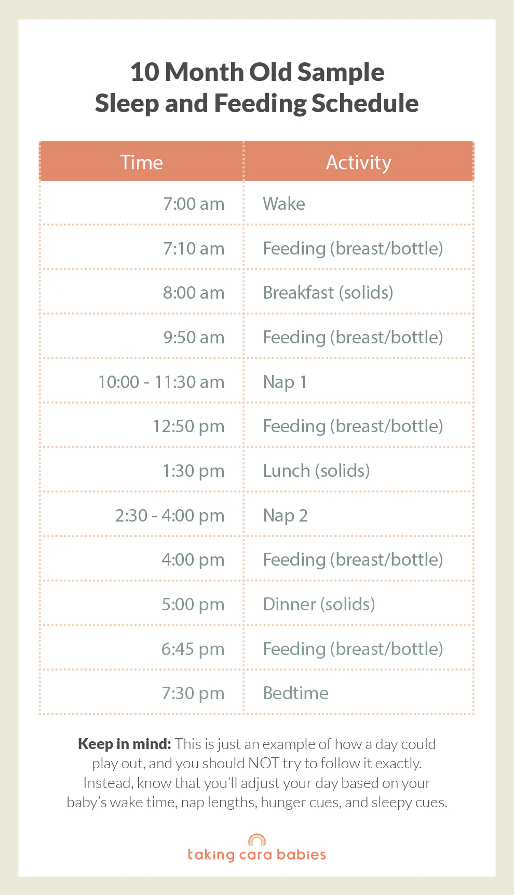Click the 12:50 pm time cell

[188, 426]
